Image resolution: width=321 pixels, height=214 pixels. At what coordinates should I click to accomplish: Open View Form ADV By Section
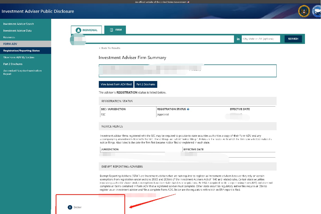tap(19, 57)
